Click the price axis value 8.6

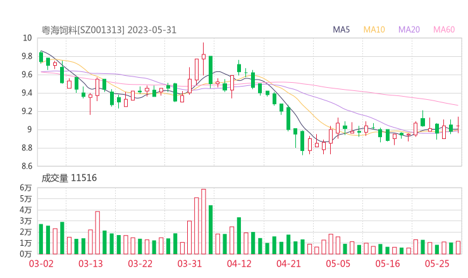[x=27, y=166]
